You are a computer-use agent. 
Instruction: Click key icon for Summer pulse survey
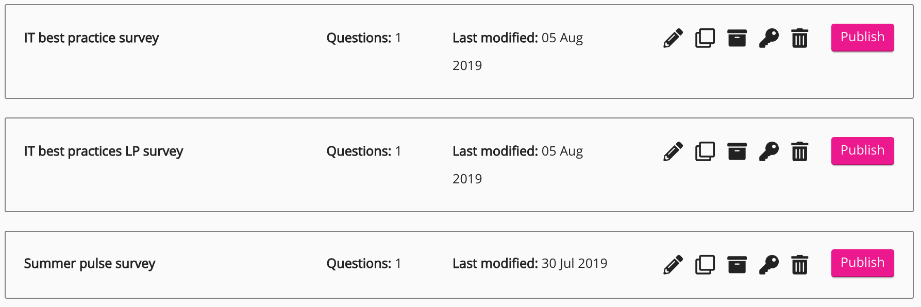tap(768, 265)
